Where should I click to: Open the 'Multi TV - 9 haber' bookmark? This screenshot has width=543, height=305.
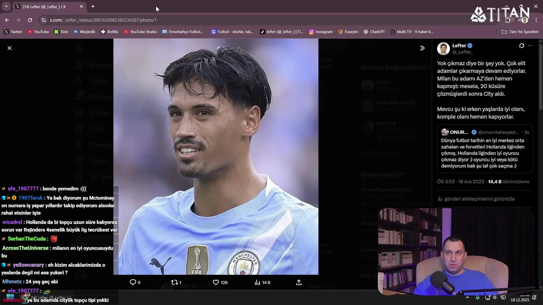412,32
